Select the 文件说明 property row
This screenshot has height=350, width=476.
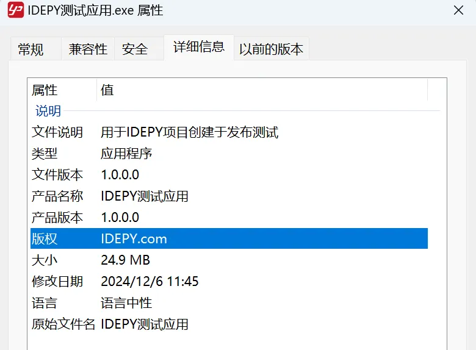pyautogui.click(x=229, y=132)
